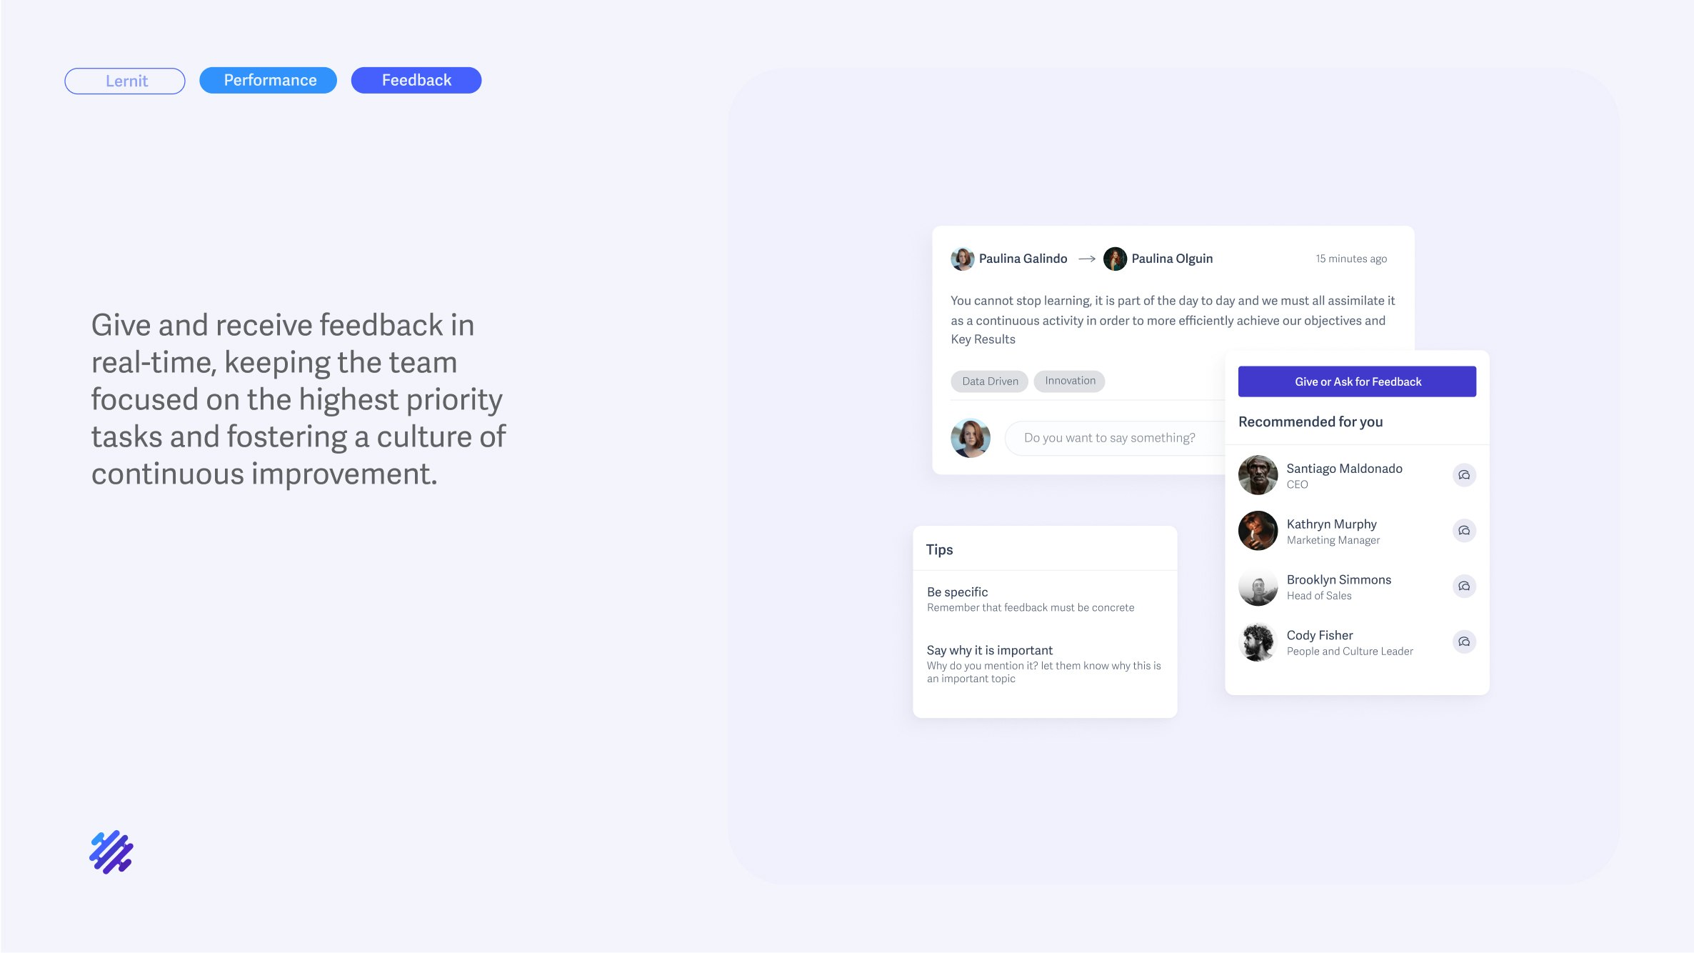Click the commenter avatar beside the reply box

(971, 438)
